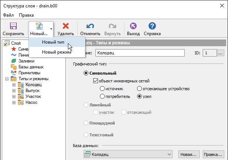228x160 pixels.
Task: Click the Удалить (Delete) red X icon
Action: point(66,26)
